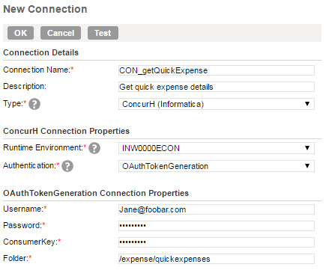This screenshot has height=273, width=329.
Task: Click the Password input field
Action: pos(217,226)
